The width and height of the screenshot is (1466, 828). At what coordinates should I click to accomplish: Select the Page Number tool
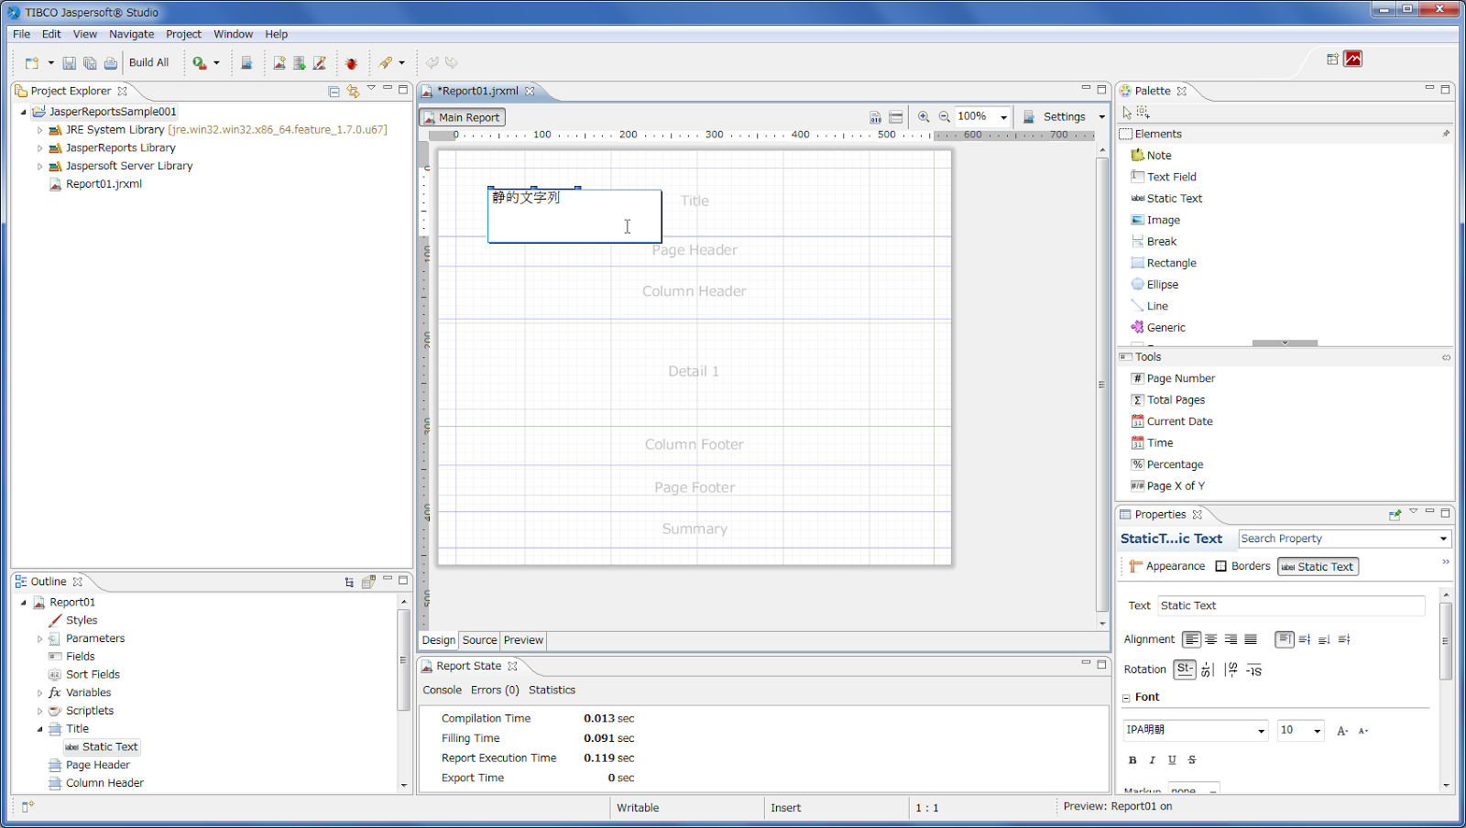pos(1173,378)
